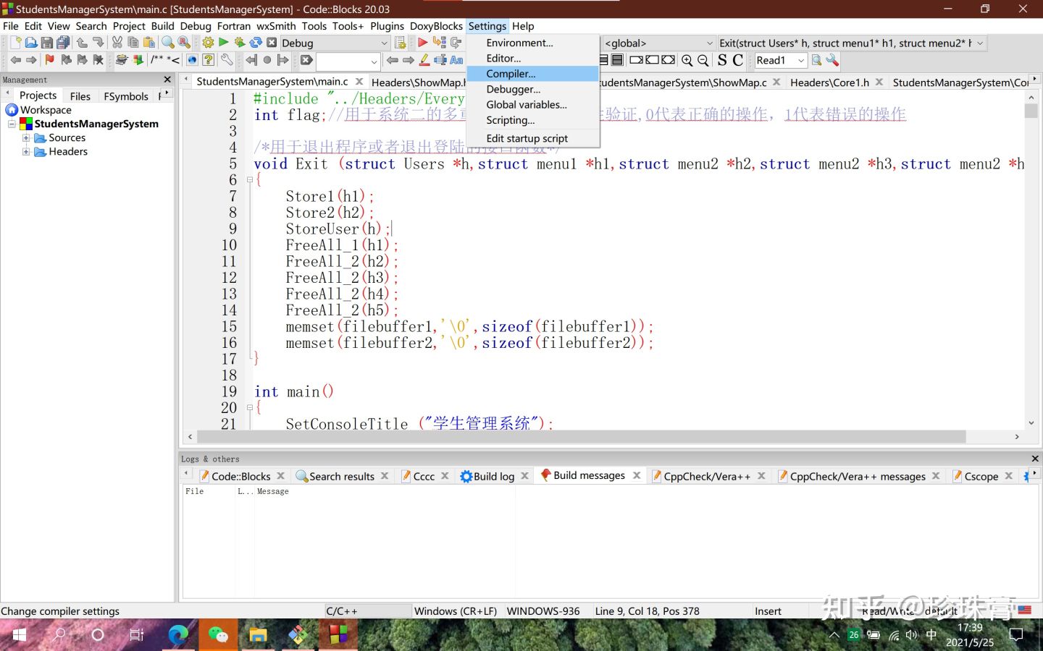Click the yellow question mark help icon

click(209, 60)
